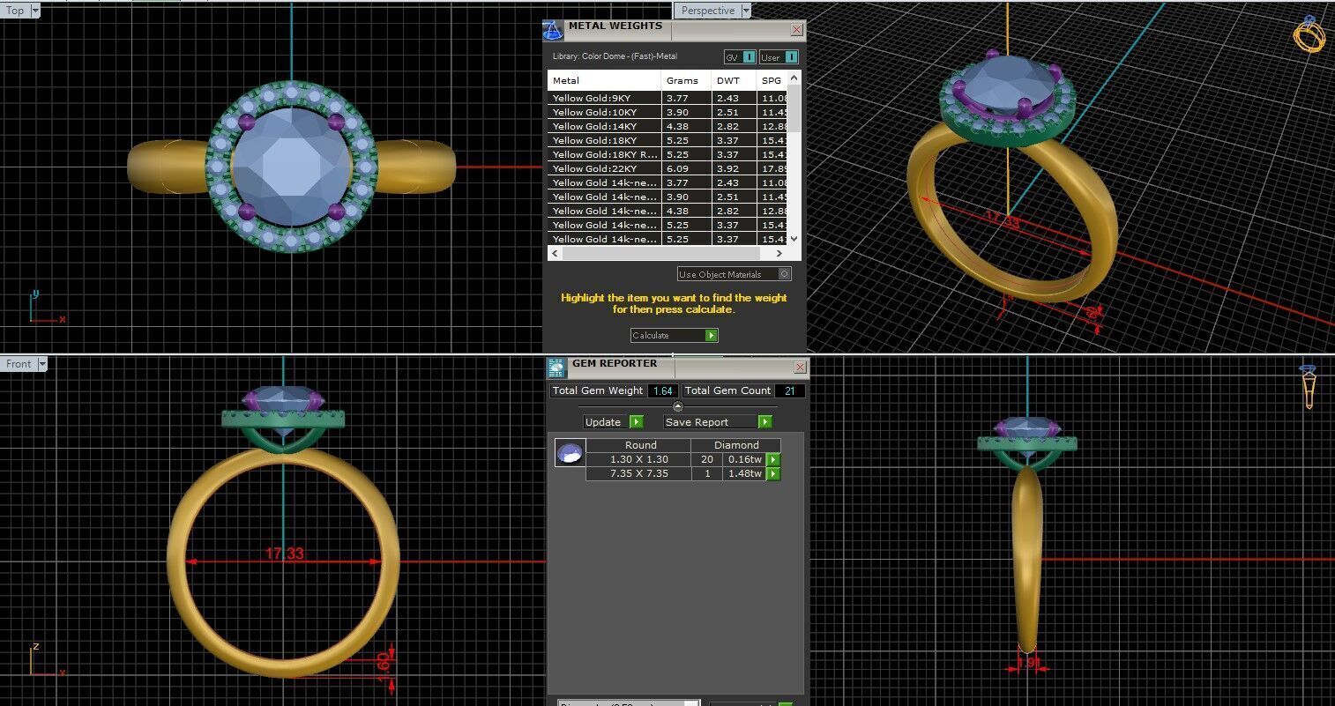Click the metal table vertical scrollbar thumb

794,109
